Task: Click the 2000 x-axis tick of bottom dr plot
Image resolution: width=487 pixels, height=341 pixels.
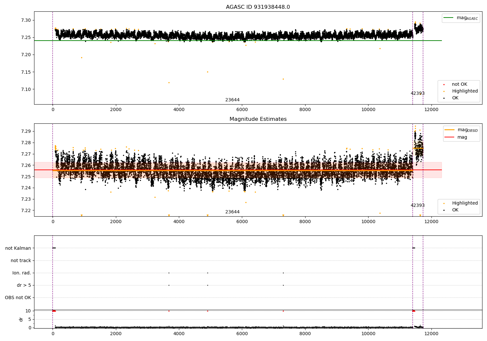Action: [x=116, y=334]
